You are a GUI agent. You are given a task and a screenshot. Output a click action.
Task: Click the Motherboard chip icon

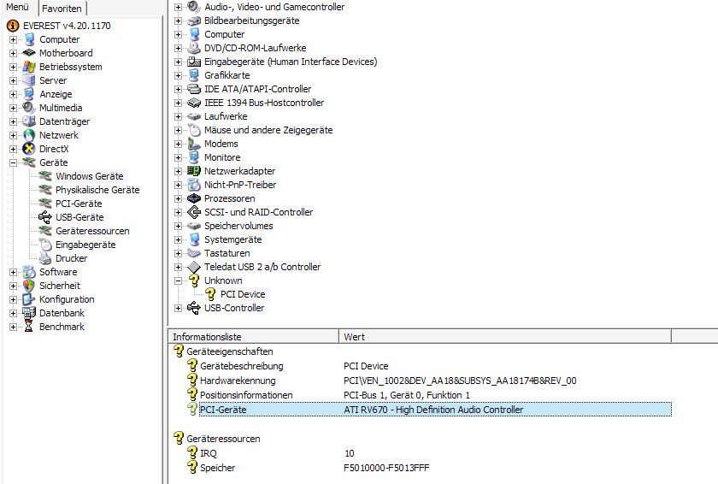coord(29,53)
